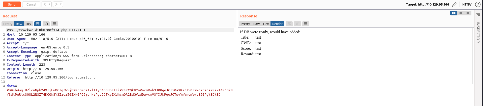Viewport: 483px width, 106px height.
Task: Open the request editor options menu
Action: pyautogui.click(x=54, y=24)
